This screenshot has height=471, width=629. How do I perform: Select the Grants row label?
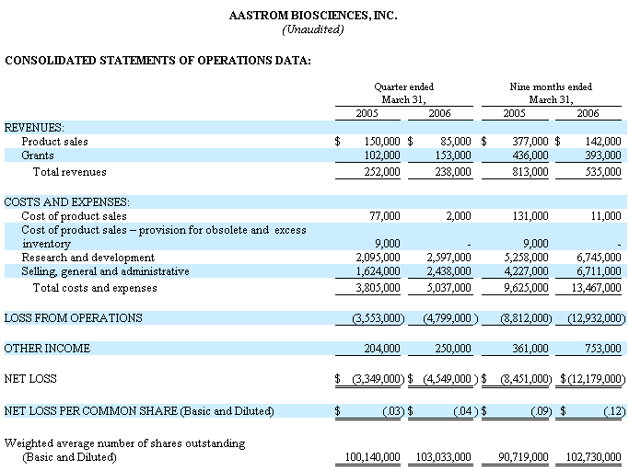pyautogui.click(x=39, y=156)
